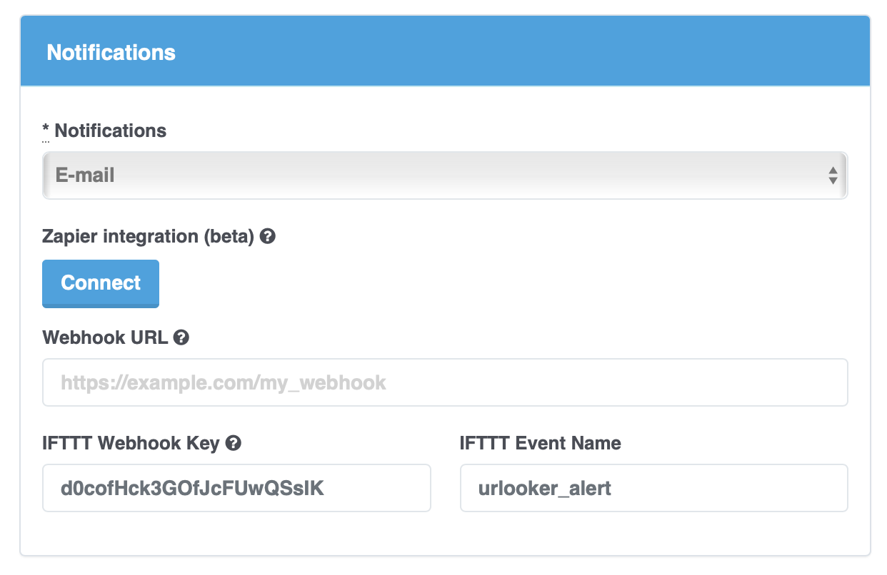Click the https://example.com/my_webhook placeholder text
The height and width of the screenshot is (575, 887).
pos(223,383)
